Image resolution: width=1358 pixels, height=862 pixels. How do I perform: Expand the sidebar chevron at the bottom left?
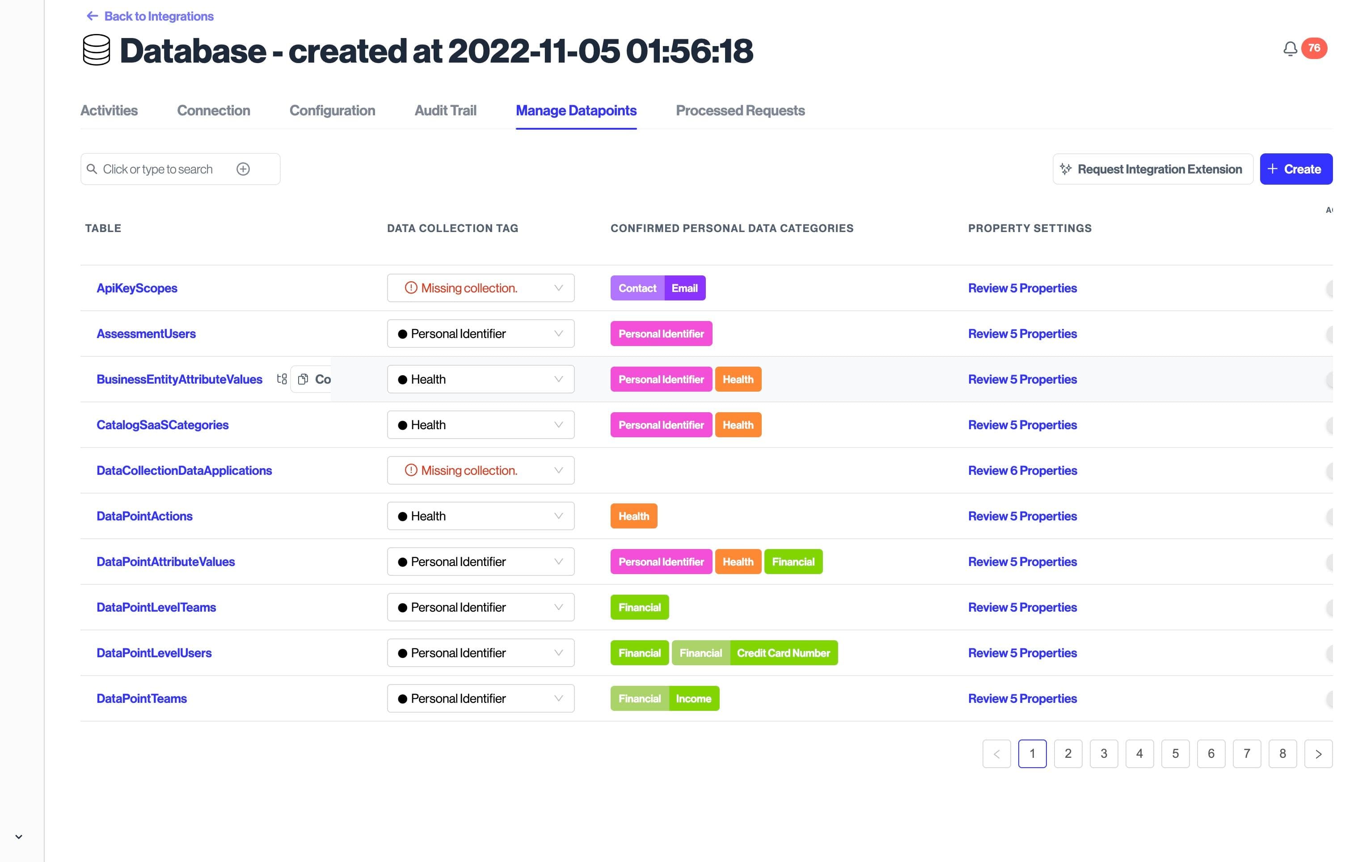[x=19, y=837]
